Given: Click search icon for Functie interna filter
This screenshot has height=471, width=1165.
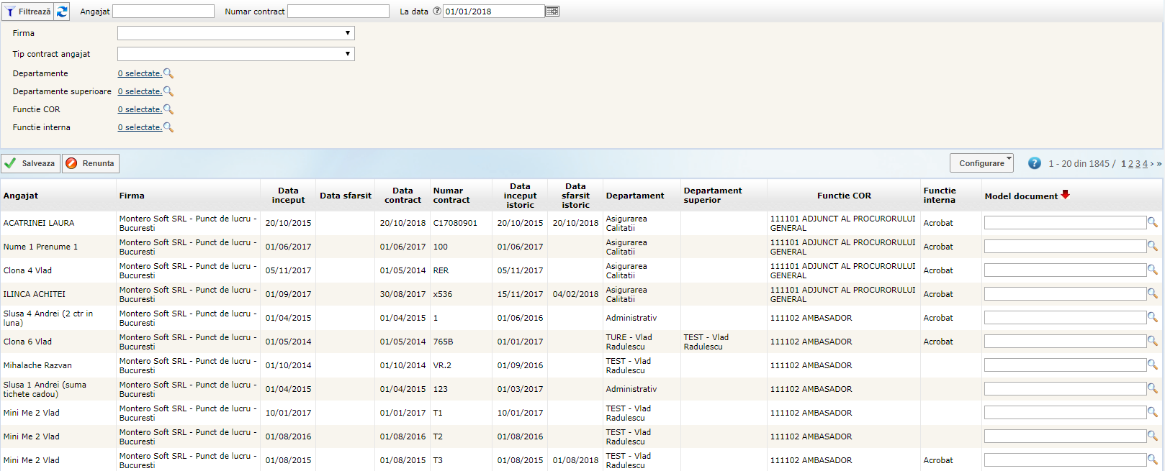Looking at the screenshot, I should pyautogui.click(x=168, y=127).
